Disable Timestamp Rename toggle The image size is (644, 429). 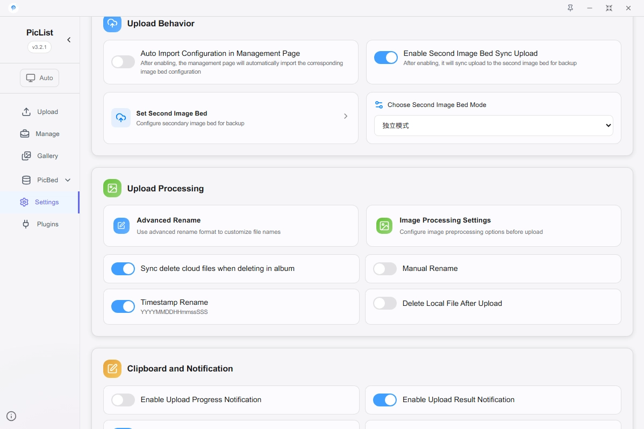pyautogui.click(x=123, y=306)
